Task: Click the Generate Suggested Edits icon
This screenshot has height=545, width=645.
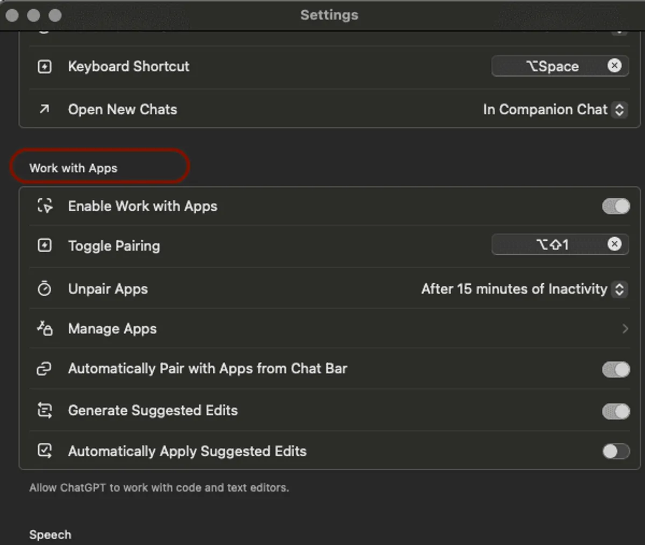Action: 45,411
